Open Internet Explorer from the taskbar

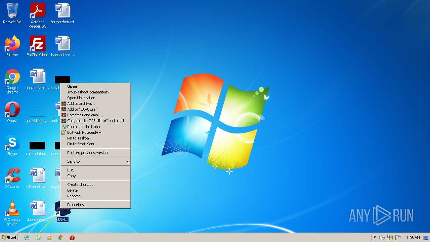27,238
